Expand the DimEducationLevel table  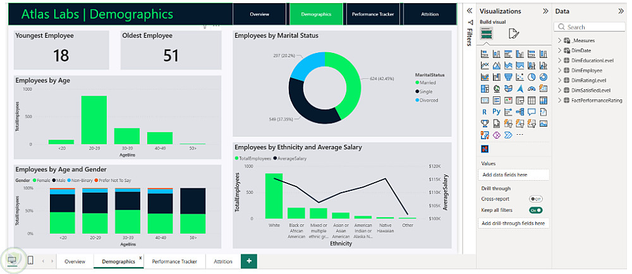[559, 60]
